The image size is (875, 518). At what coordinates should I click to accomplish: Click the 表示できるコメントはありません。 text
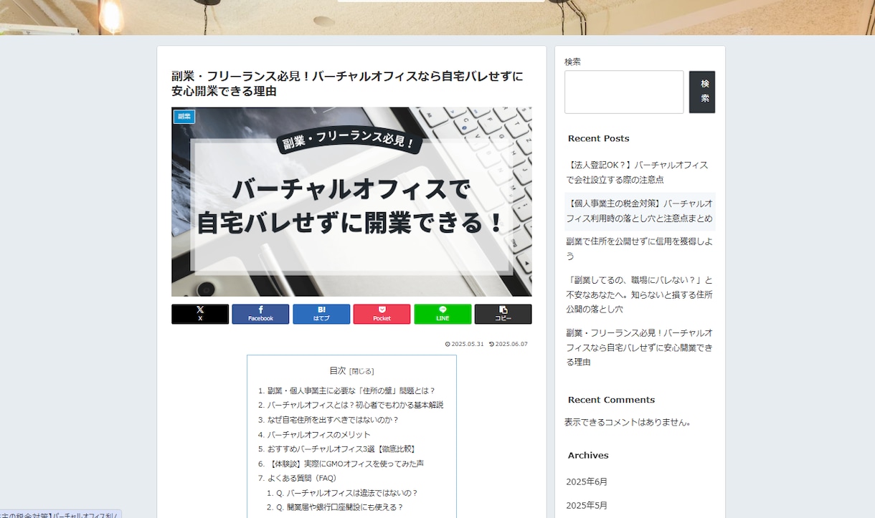(x=629, y=422)
